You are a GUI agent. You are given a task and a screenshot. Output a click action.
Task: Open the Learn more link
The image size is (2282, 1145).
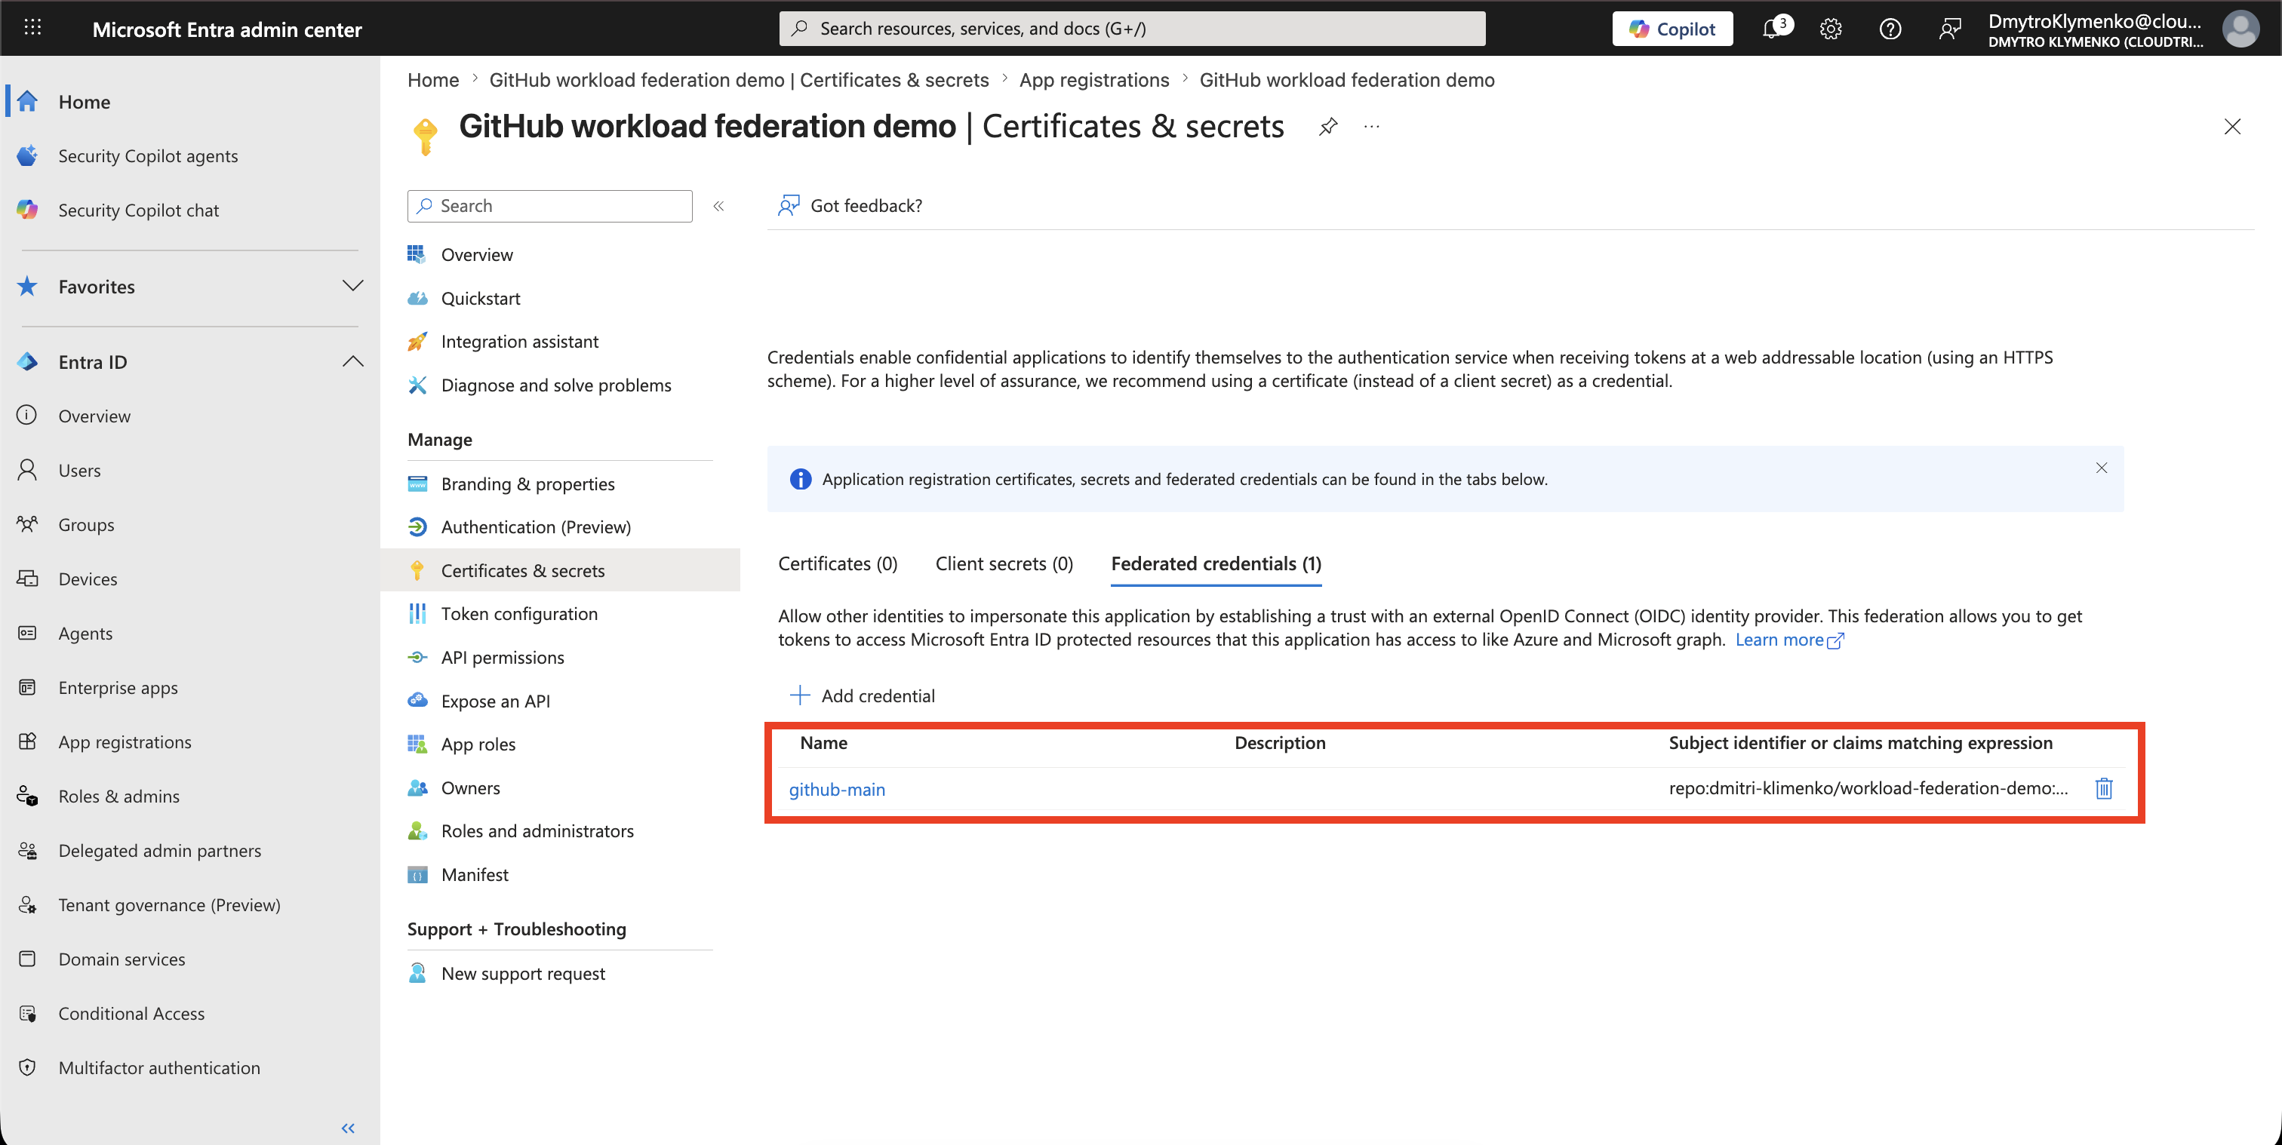tap(1788, 640)
